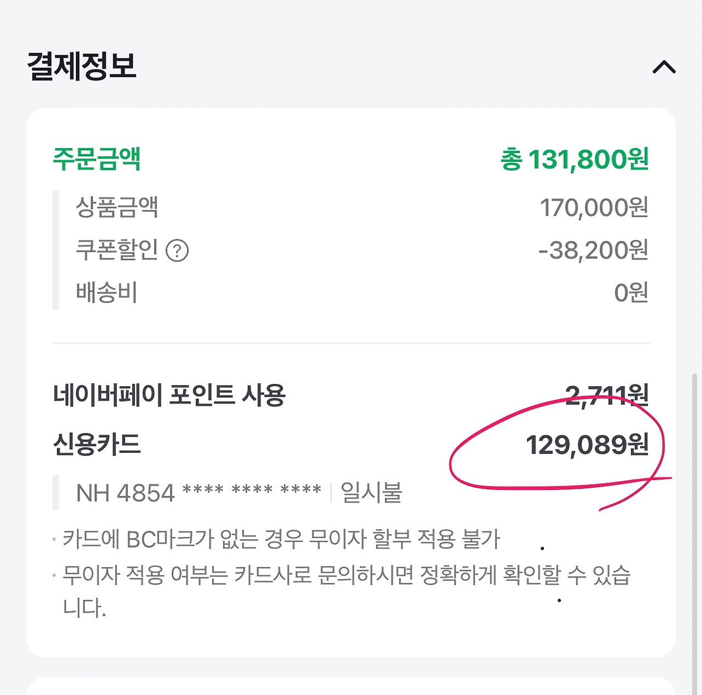The height and width of the screenshot is (695, 702).
Task: Select the 0원 shipping fee value
Action: (631, 293)
